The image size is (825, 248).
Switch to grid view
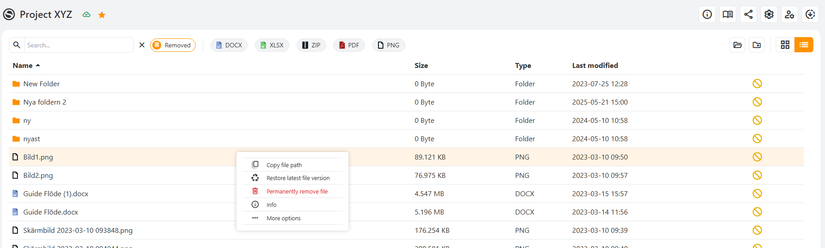pyautogui.click(x=785, y=45)
